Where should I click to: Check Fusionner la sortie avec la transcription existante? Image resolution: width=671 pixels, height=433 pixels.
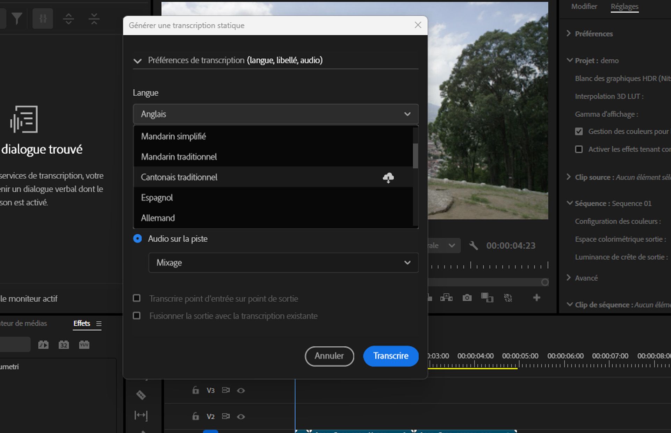point(137,315)
